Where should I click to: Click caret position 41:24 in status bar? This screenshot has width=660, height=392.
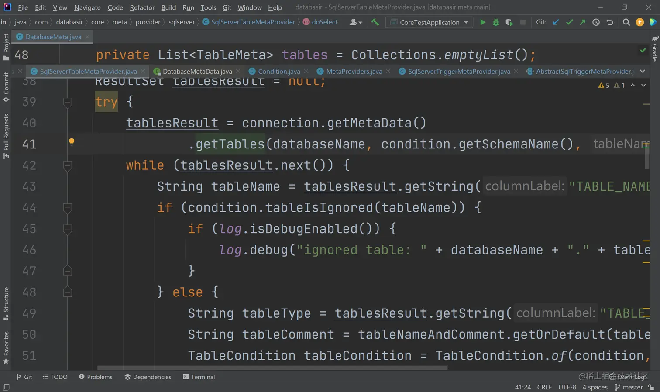[x=523, y=387]
